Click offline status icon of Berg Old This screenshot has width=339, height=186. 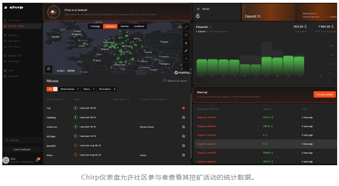75,145
